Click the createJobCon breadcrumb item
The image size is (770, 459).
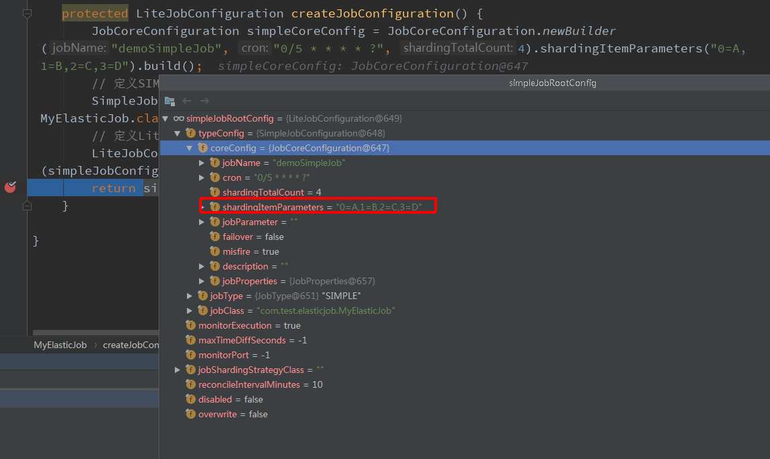click(130, 345)
